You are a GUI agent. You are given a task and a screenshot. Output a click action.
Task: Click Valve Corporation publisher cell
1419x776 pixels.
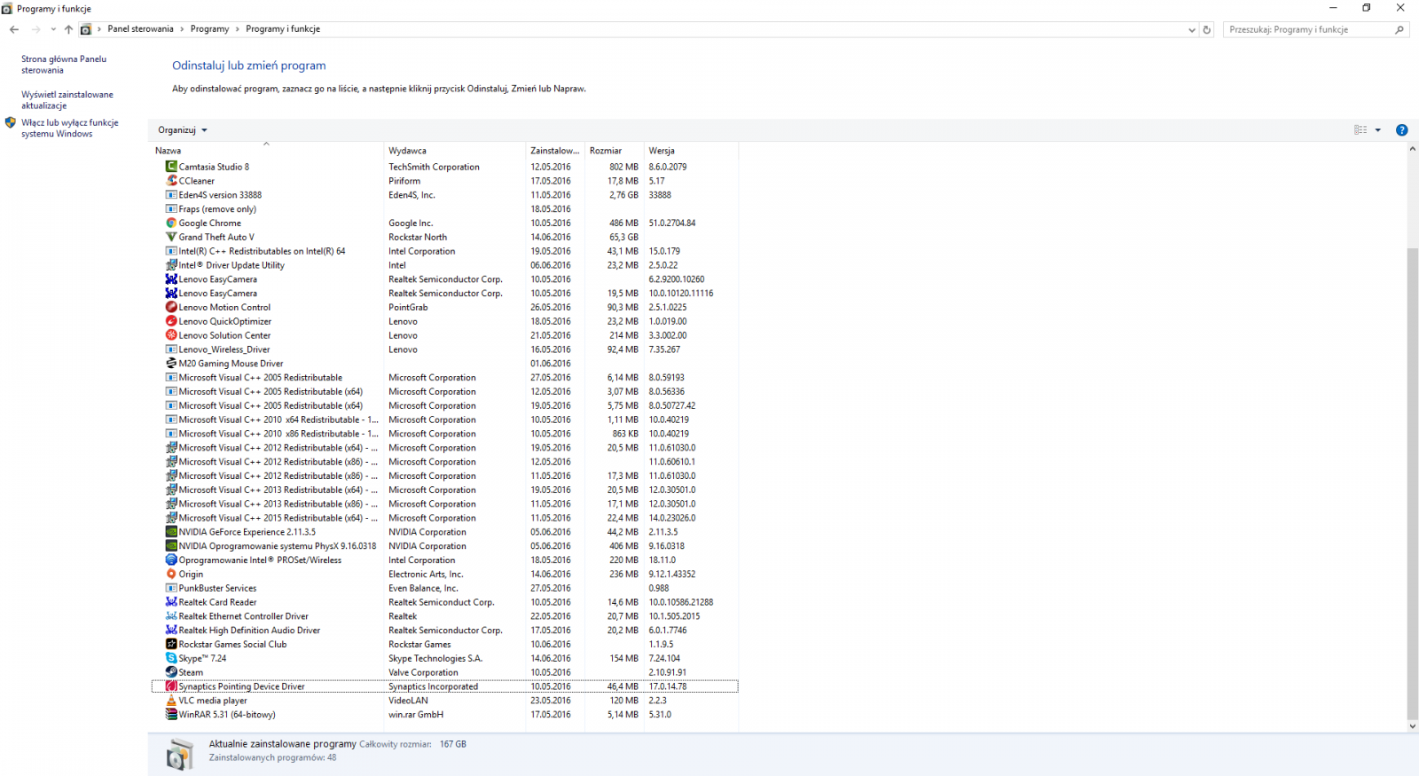(423, 672)
